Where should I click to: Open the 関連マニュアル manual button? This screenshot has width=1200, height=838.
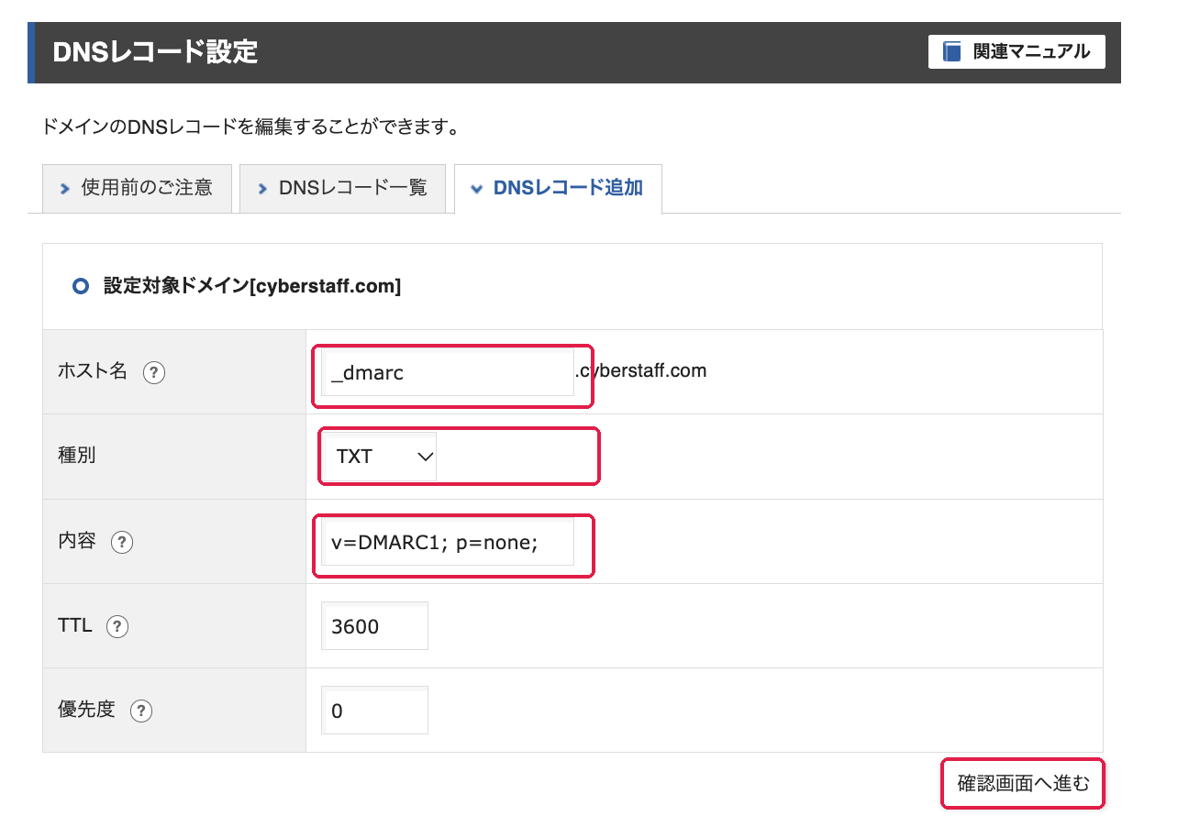point(1017,51)
